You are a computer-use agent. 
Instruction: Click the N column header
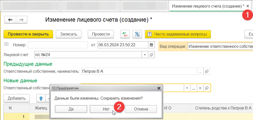(x=17, y=108)
